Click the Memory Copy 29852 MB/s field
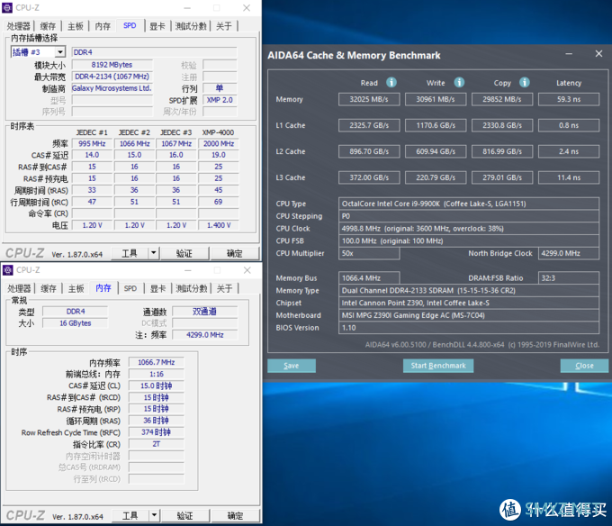Screen dimensions: 612x526 coord(502,99)
